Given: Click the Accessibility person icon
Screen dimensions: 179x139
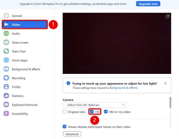Looking at the screenshot, I should point(6,114).
